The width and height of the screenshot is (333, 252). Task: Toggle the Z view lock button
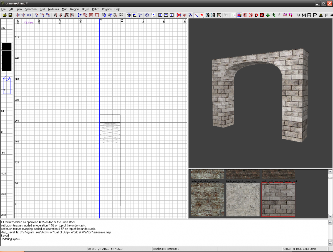pyautogui.click(x=171, y=15)
